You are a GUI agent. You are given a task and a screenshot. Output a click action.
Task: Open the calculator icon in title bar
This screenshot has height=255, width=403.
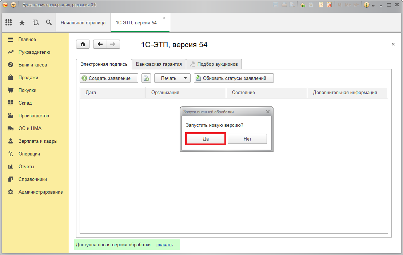click(x=321, y=5)
